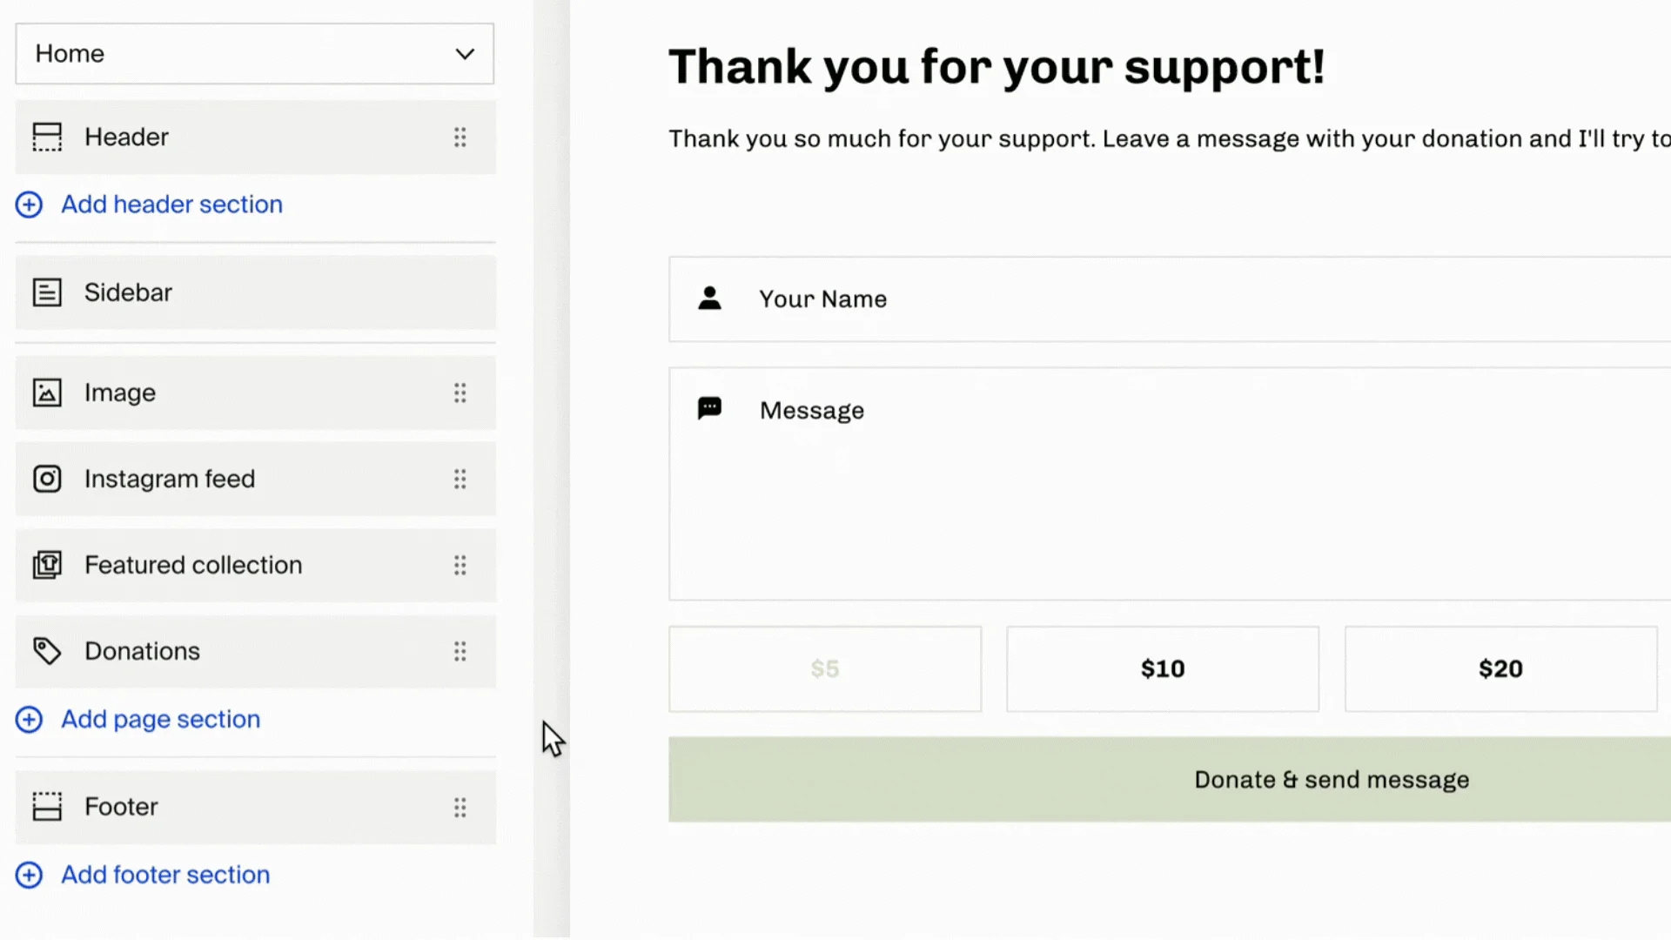The image size is (1671, 940).
Task: Pick the $20 donation amount
Action: (1500, 669)
